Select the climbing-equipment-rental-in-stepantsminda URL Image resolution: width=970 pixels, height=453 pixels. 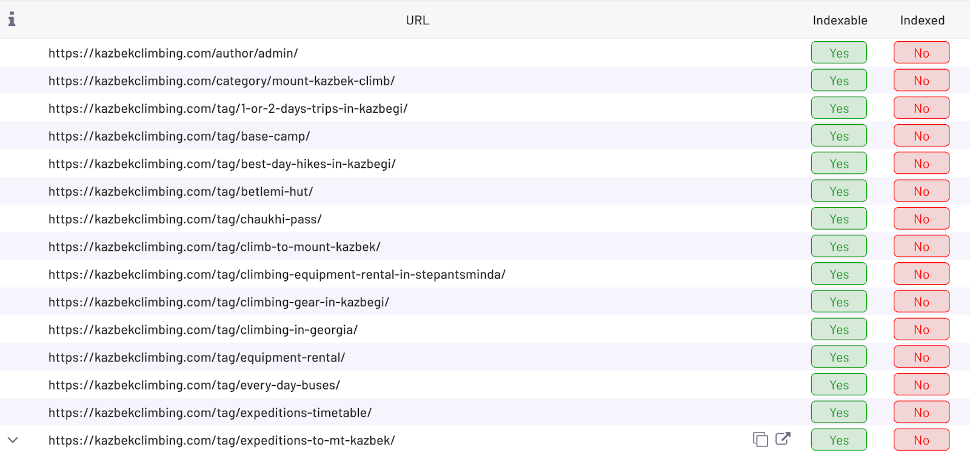tap(276, 275)
